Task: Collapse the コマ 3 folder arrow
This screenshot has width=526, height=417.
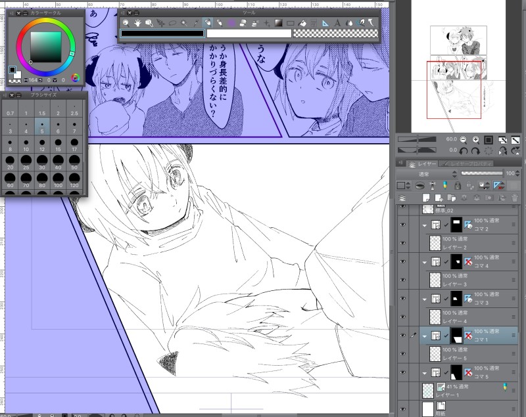Action: (x=424, y=299)
